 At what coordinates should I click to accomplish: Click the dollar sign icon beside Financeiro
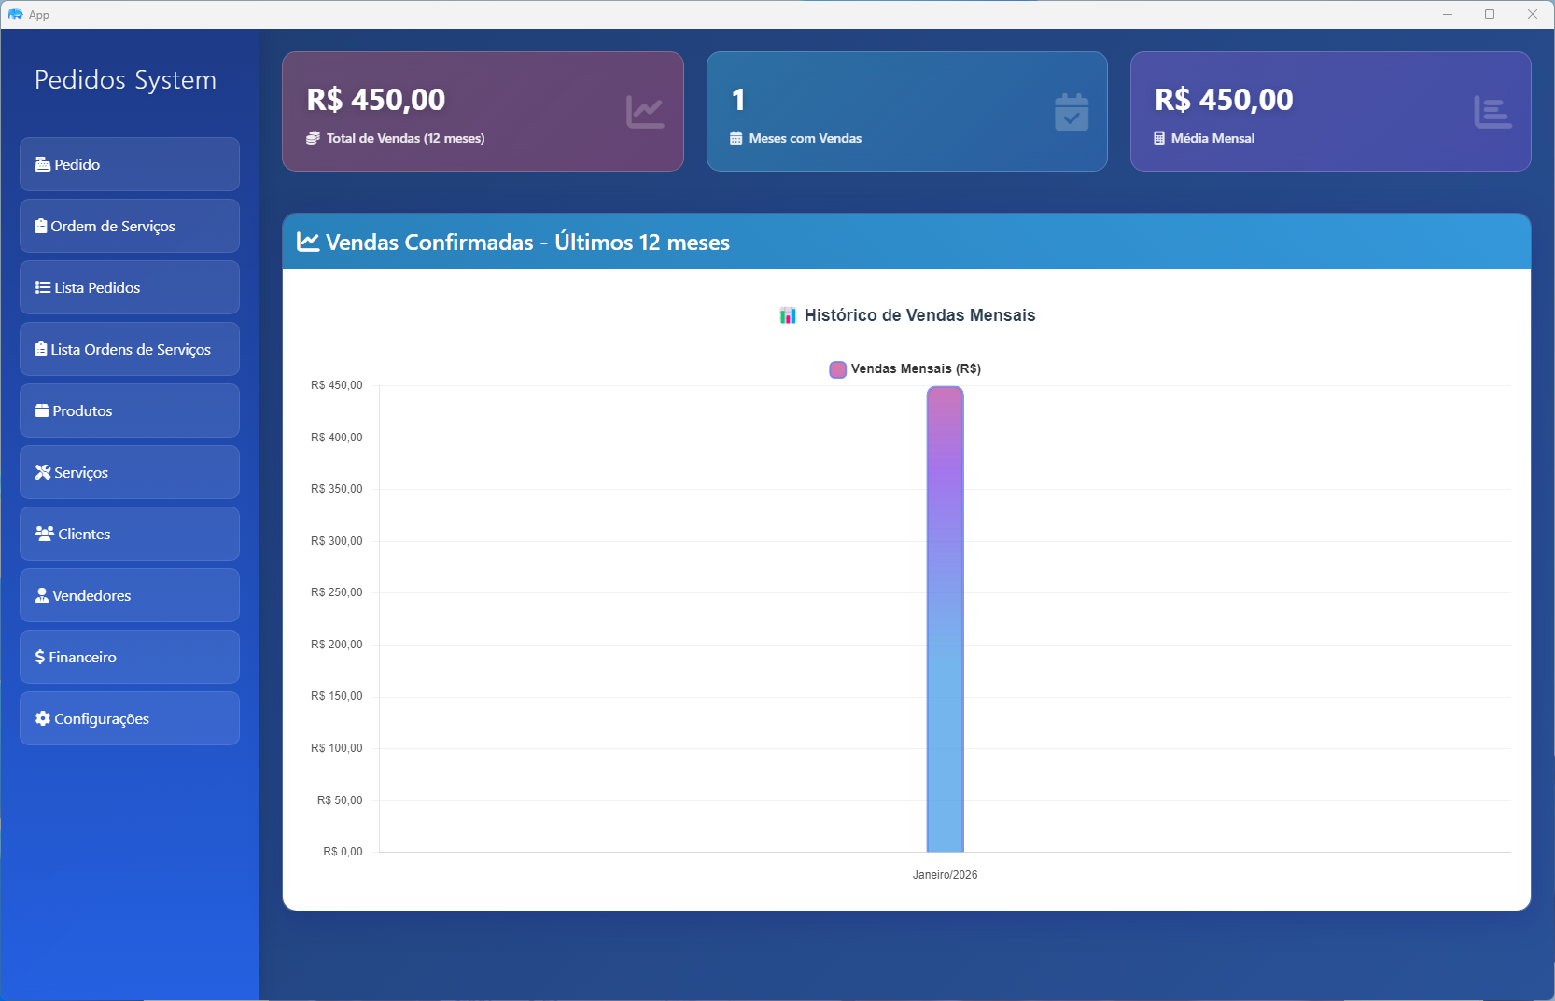coord(40,657)
